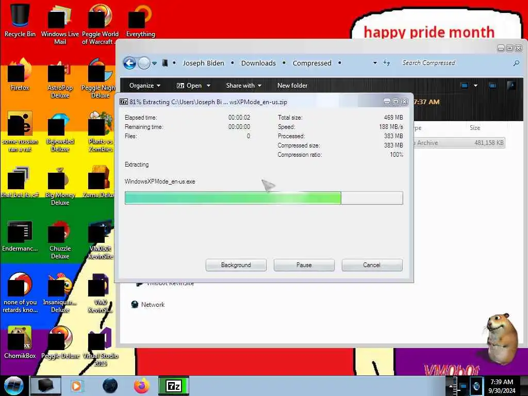This screenshot has width=528, height=396.
Task: Click the round globe taskbar icon
Action: pyautogui.click(x=110, y=386)
